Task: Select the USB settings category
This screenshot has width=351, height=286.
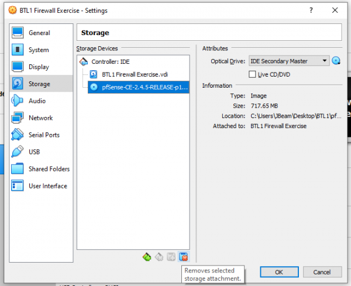Action: [x=41, y=151]
